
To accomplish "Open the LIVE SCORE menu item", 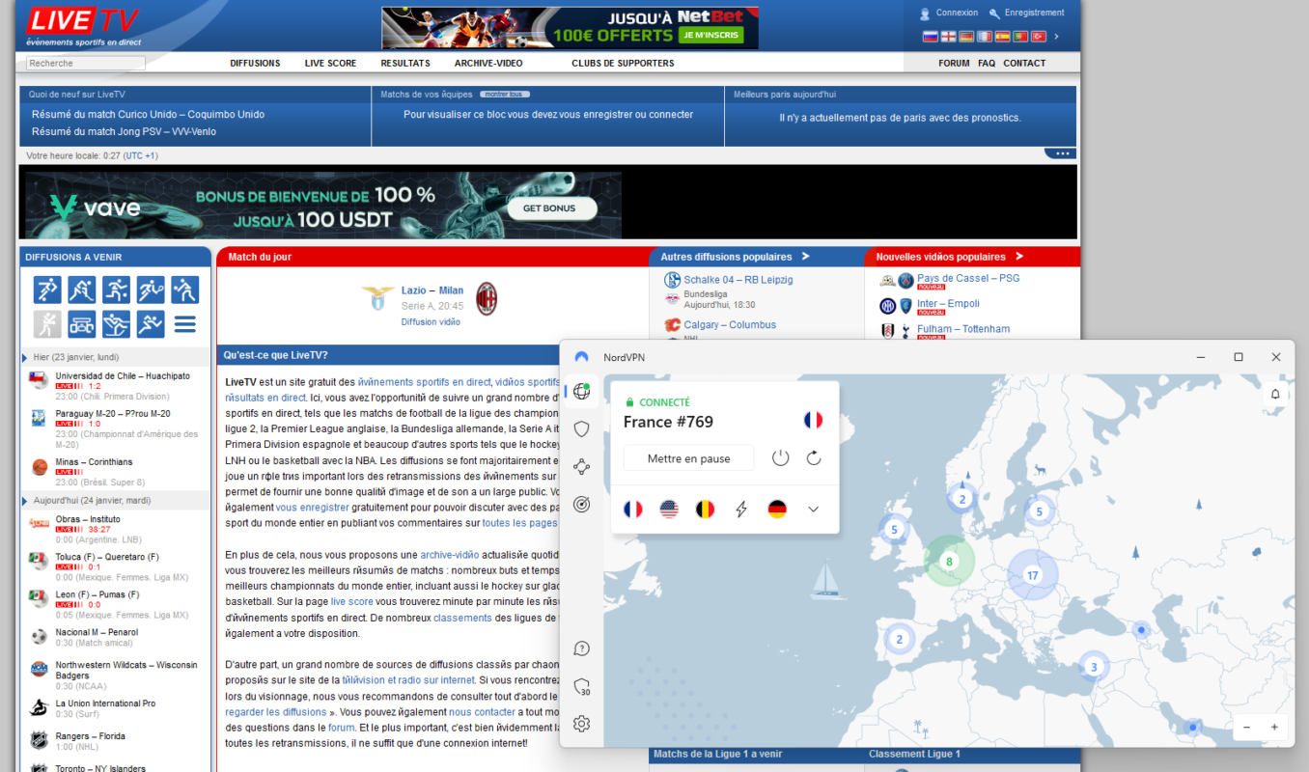I will (330, 63).
